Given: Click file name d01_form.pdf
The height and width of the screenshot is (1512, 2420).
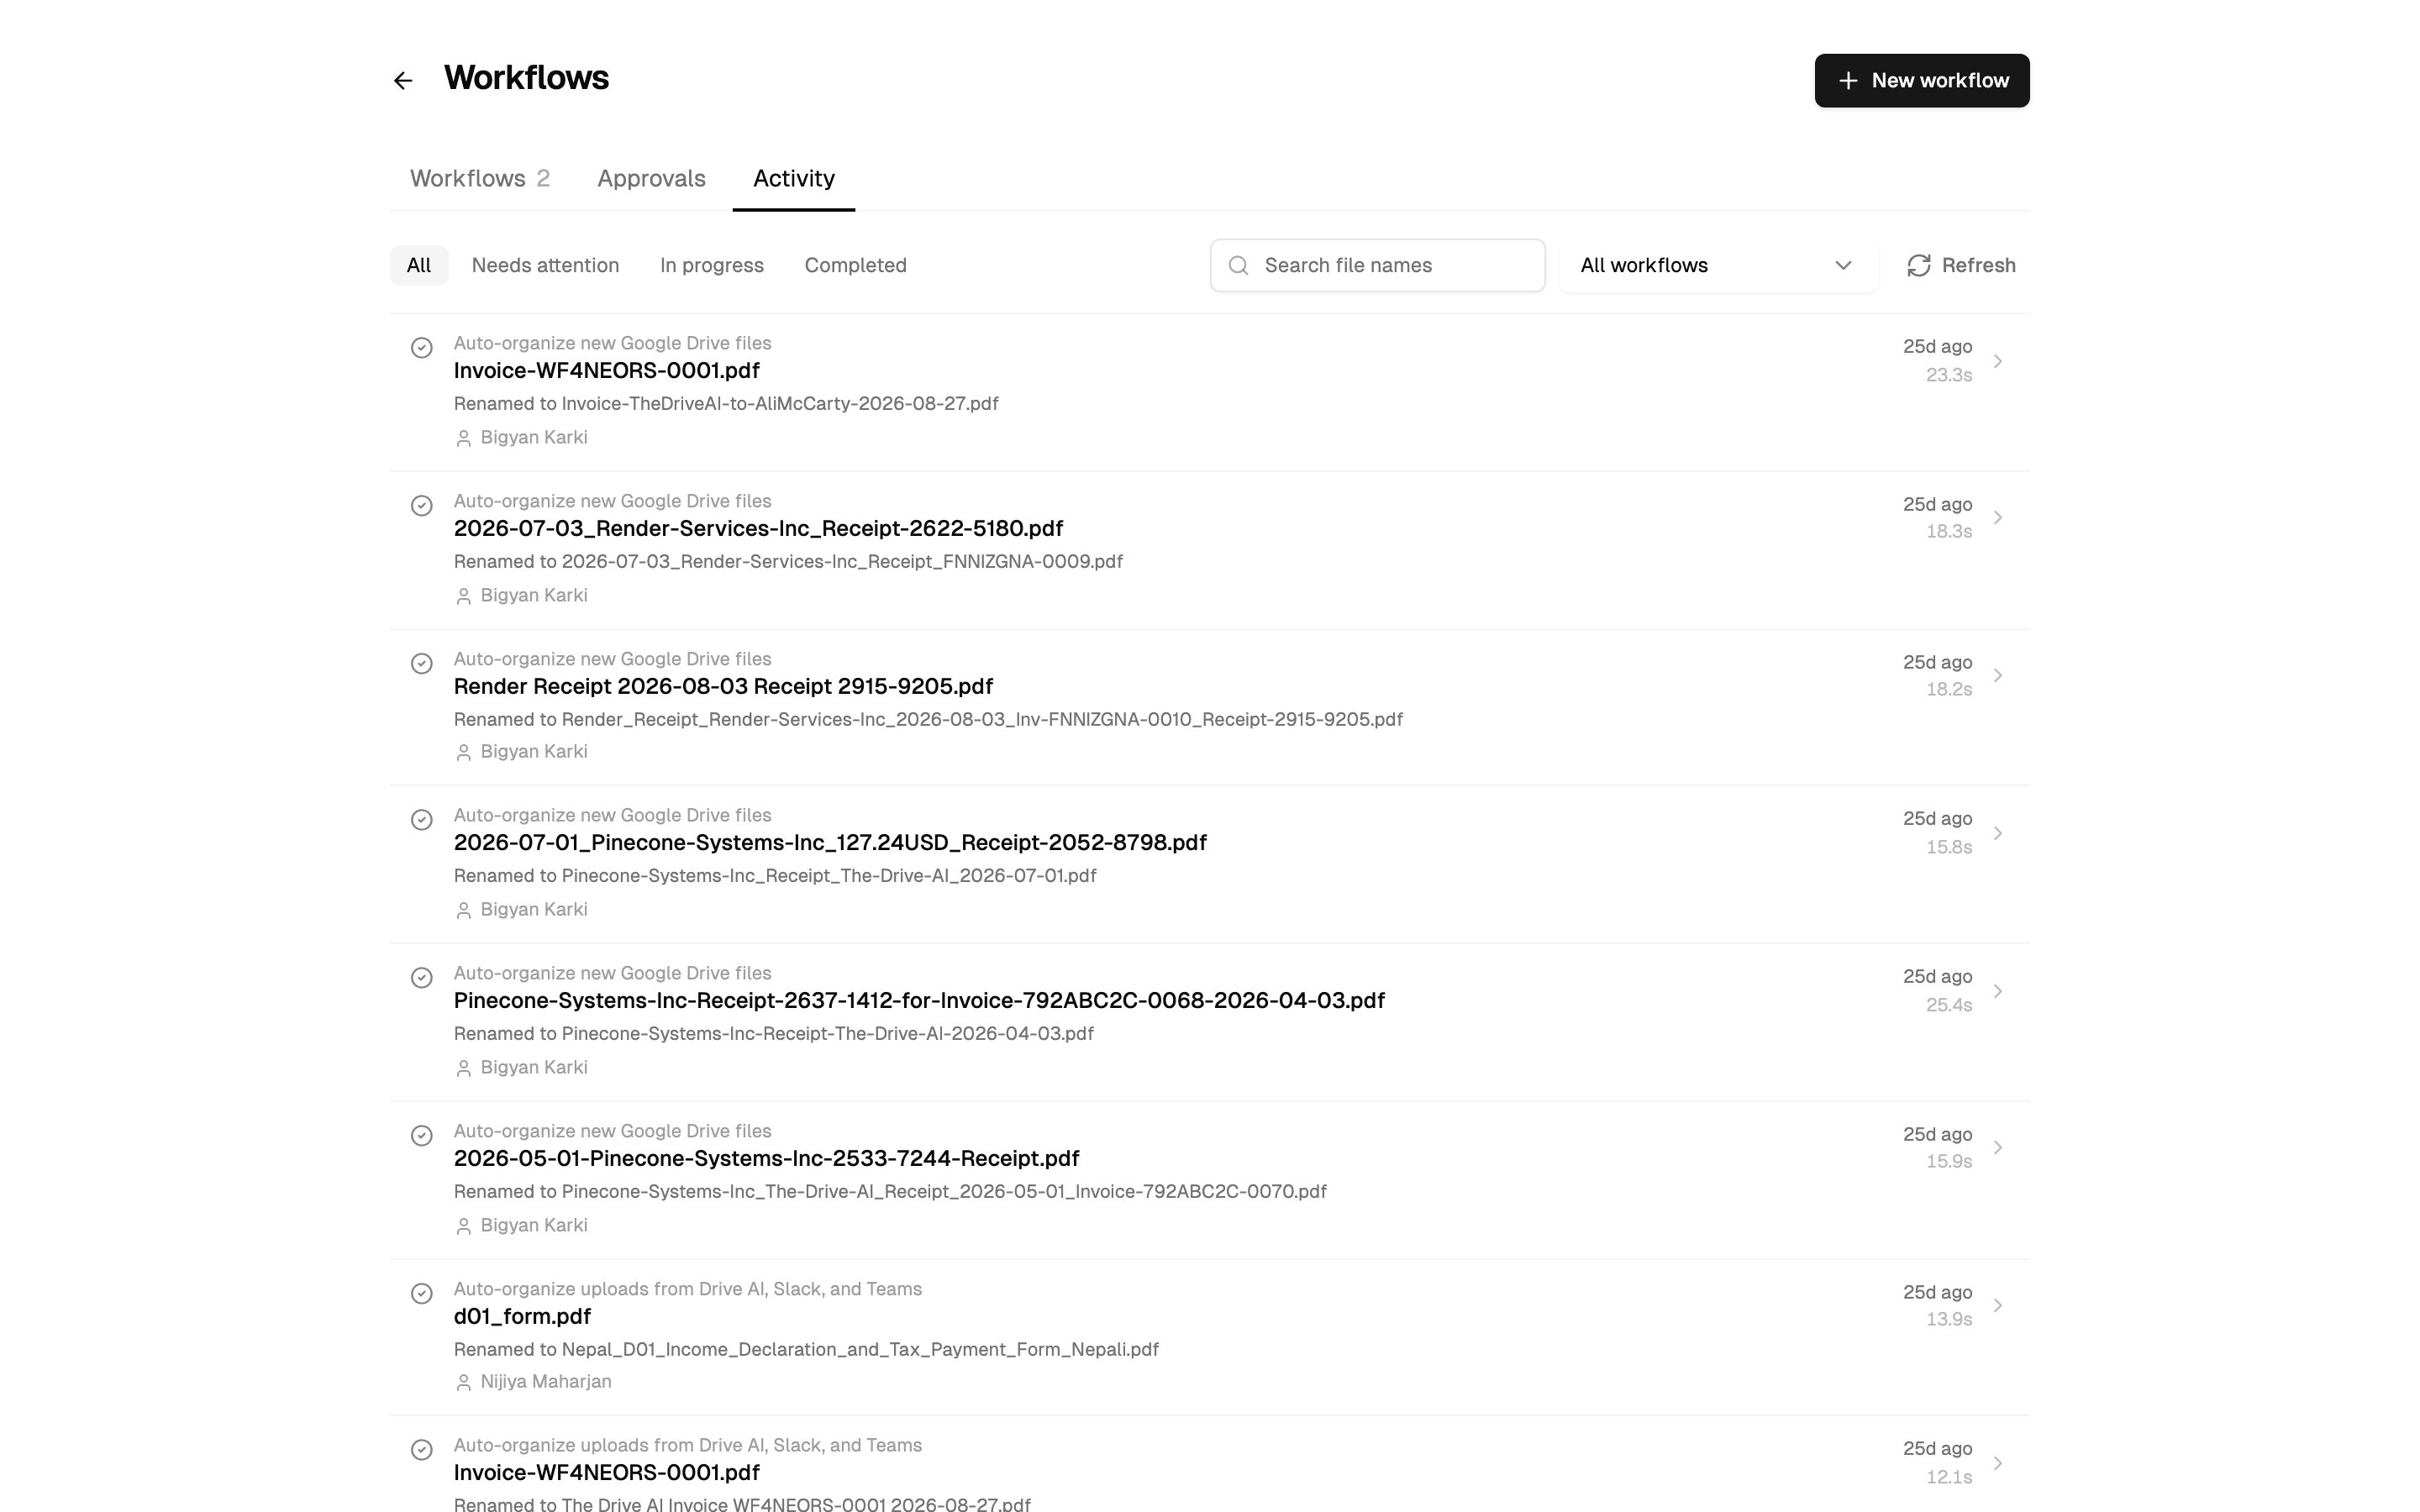Looking at the screenshot, I should click(522, 1316).
